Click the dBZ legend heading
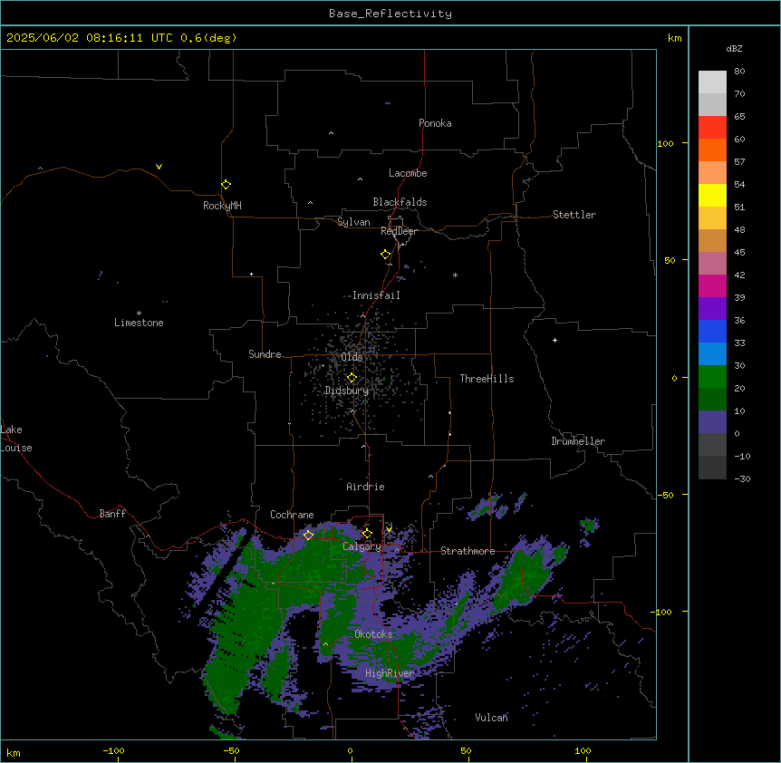 734,48
